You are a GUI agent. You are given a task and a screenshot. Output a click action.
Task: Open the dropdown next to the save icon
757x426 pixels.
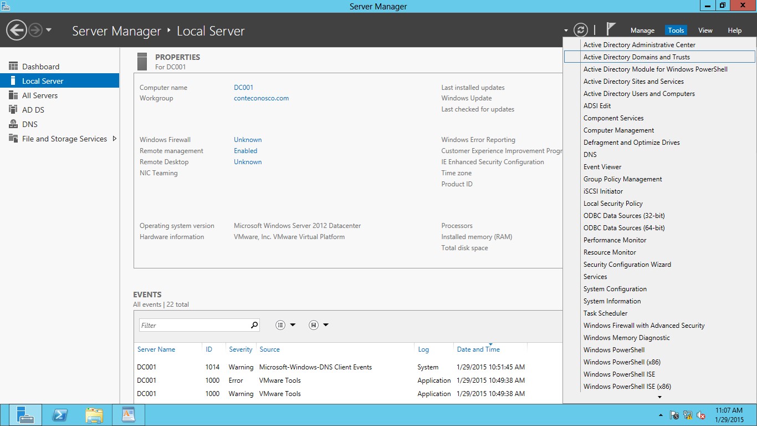pos(327,324)
